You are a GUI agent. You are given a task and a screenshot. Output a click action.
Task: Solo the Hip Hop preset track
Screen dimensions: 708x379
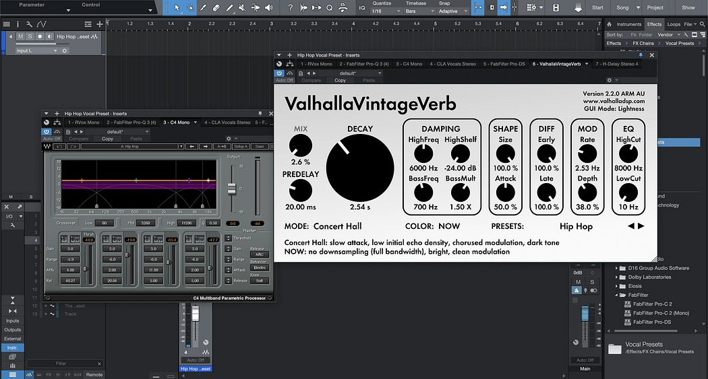pos(30,37)
